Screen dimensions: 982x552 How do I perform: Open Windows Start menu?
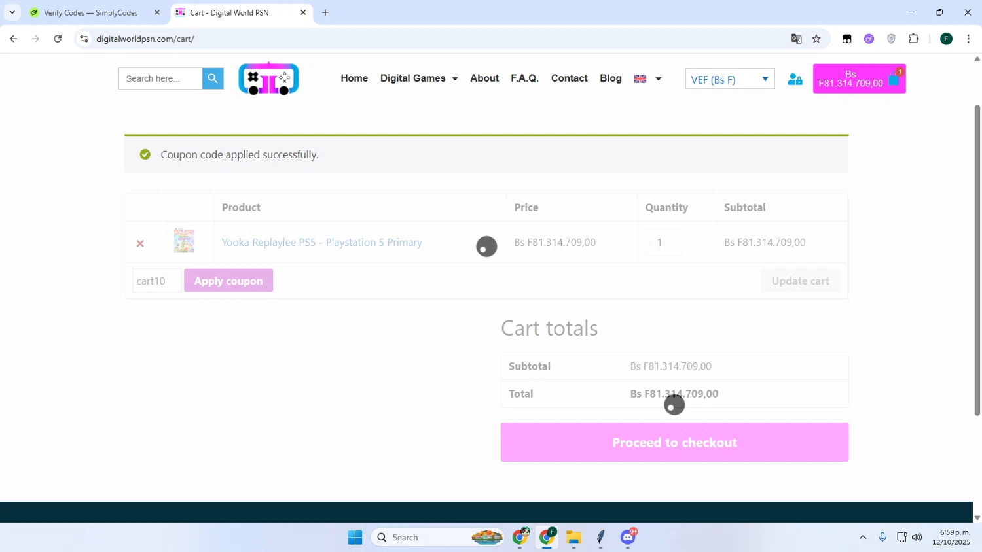point(355,538)
